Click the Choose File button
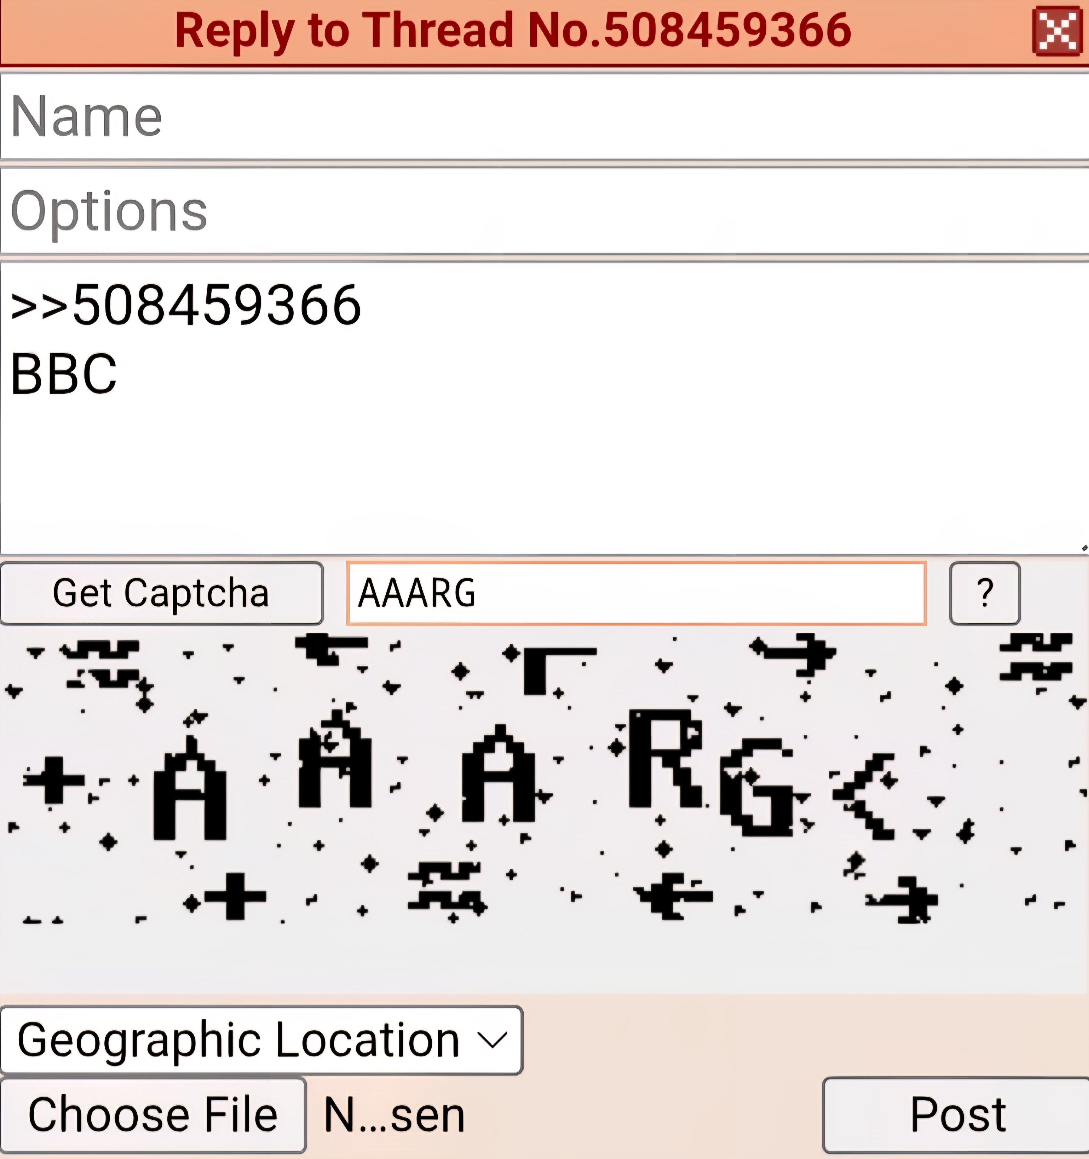This screenshot has height=1159, width=1089. click(153, 1115)
